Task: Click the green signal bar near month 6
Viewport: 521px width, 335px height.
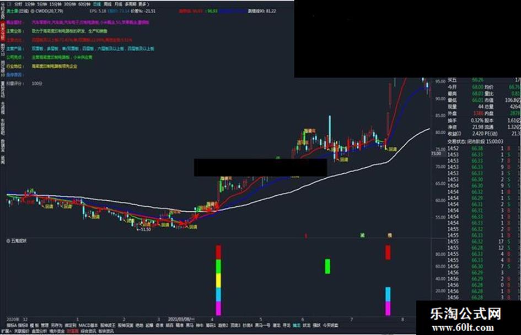Action: pos(327,266)
